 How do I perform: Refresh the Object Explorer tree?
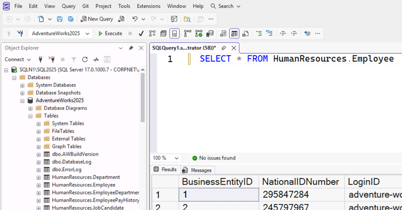(x=85, y=59)
